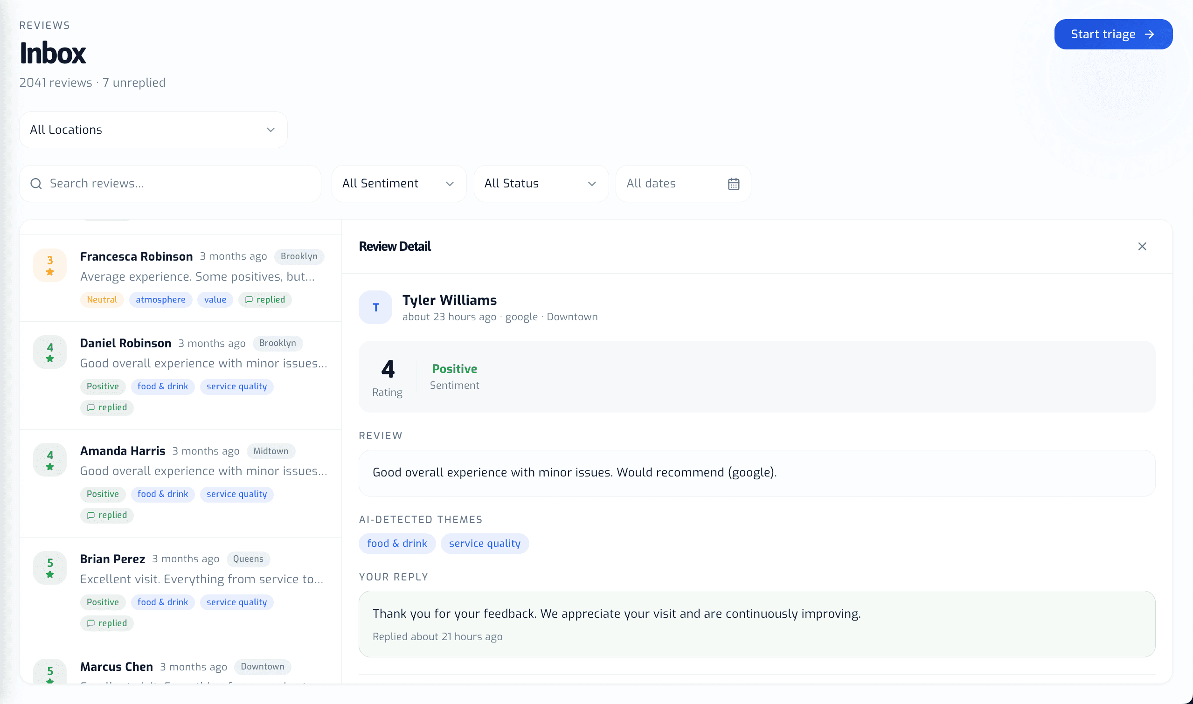Click the Positive sentiment label in Review Detail
This screenshot has height=704, width=1193.
point(454,369)
